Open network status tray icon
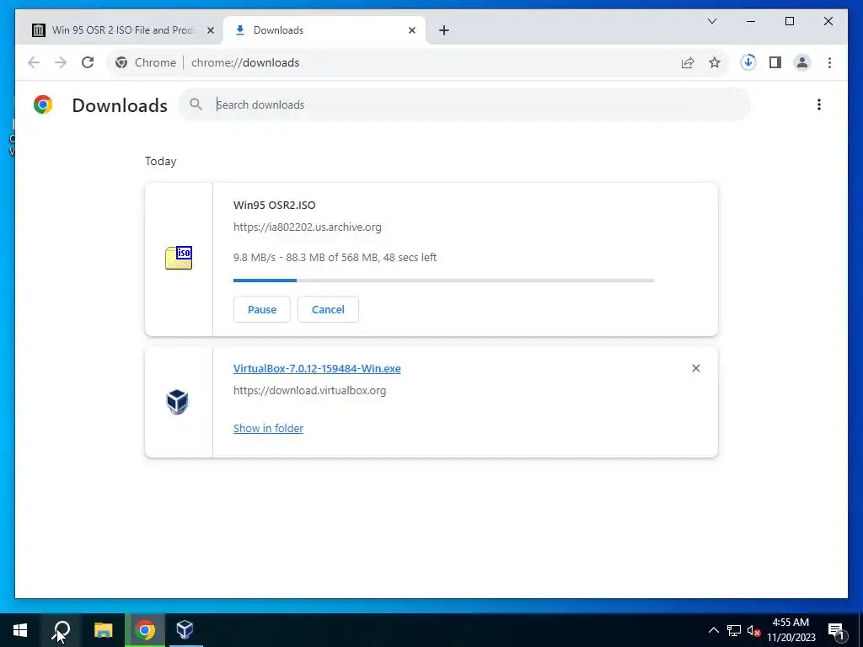Image resolution: width=863 pixels, height=647 pixels. [x=734, y=630]
